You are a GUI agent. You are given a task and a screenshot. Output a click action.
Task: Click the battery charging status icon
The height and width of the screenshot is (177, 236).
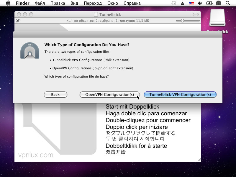point(209,3)
